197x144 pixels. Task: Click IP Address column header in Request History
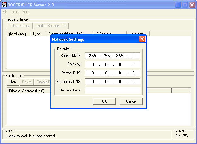[x=110, y=33]
